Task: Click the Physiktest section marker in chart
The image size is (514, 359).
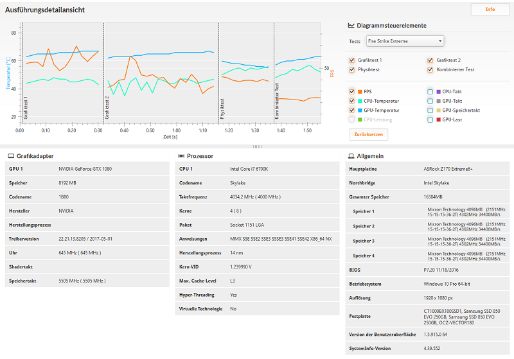Action: (222, 109)
